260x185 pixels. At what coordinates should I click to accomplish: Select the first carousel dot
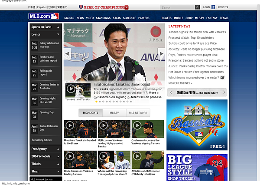pos(96,102)
